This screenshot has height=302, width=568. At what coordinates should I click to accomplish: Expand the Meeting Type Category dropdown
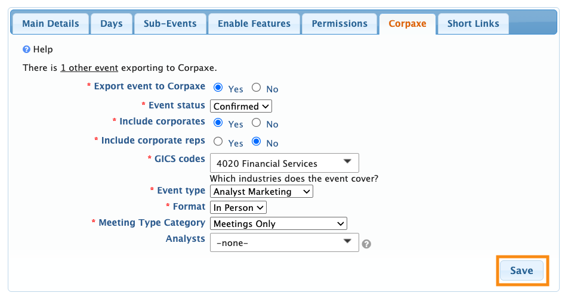278,223
